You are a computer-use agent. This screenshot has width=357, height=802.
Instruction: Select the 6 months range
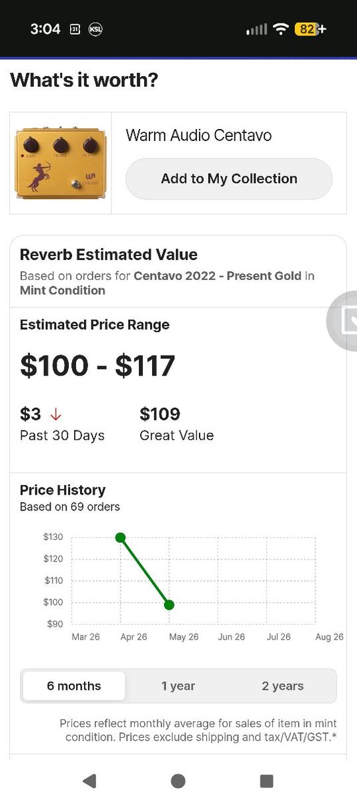click(x=73, y=686)
